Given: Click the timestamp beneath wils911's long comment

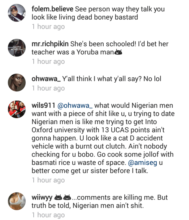Looking at the screenshot, I should [x=48, y=180].
